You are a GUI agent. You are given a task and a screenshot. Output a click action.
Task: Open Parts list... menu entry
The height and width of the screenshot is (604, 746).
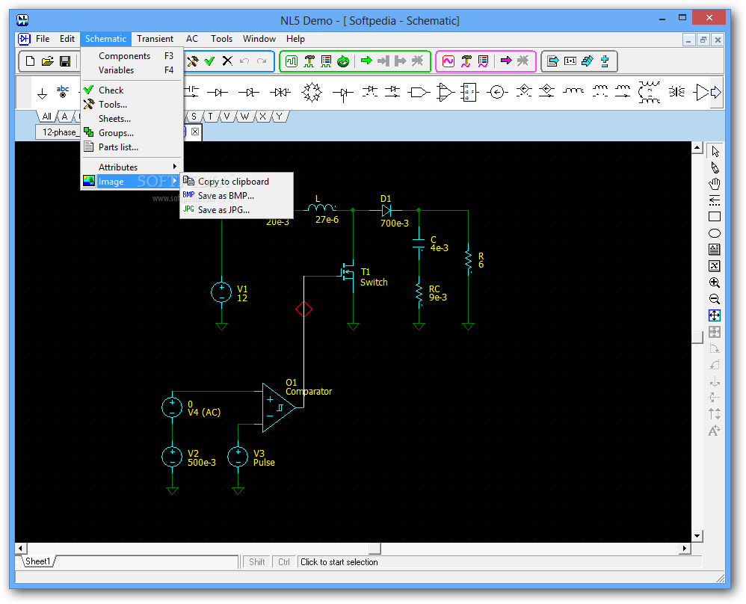[x=132, y=147]
